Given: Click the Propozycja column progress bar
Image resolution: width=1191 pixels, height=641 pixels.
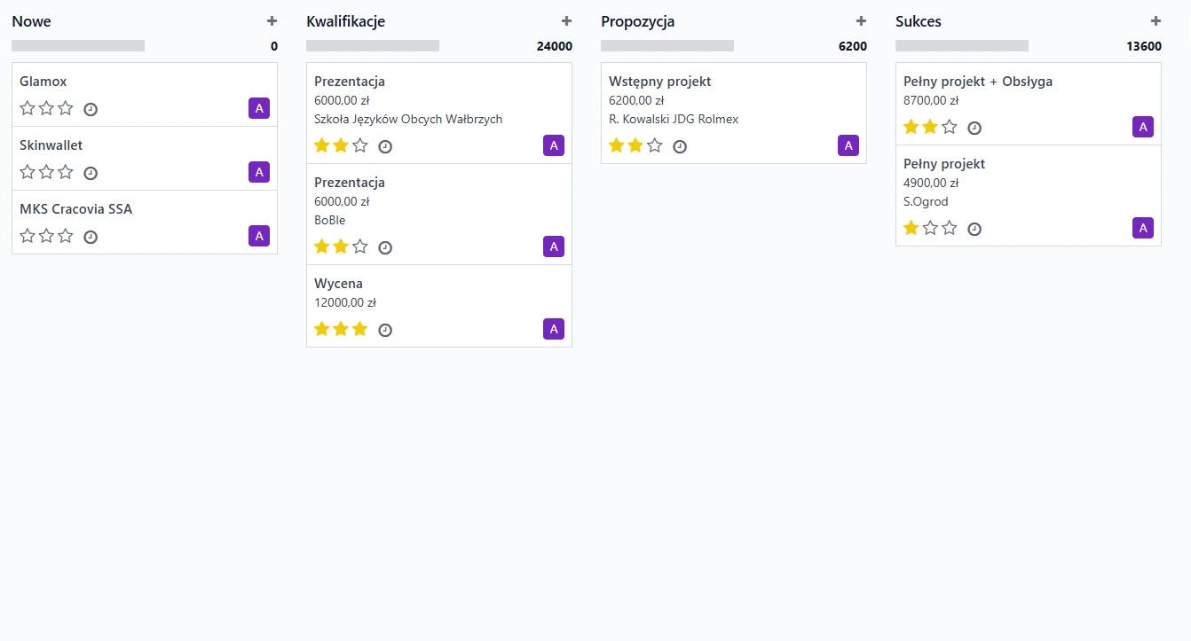Looking at the screenshot, I should [667, 45].
